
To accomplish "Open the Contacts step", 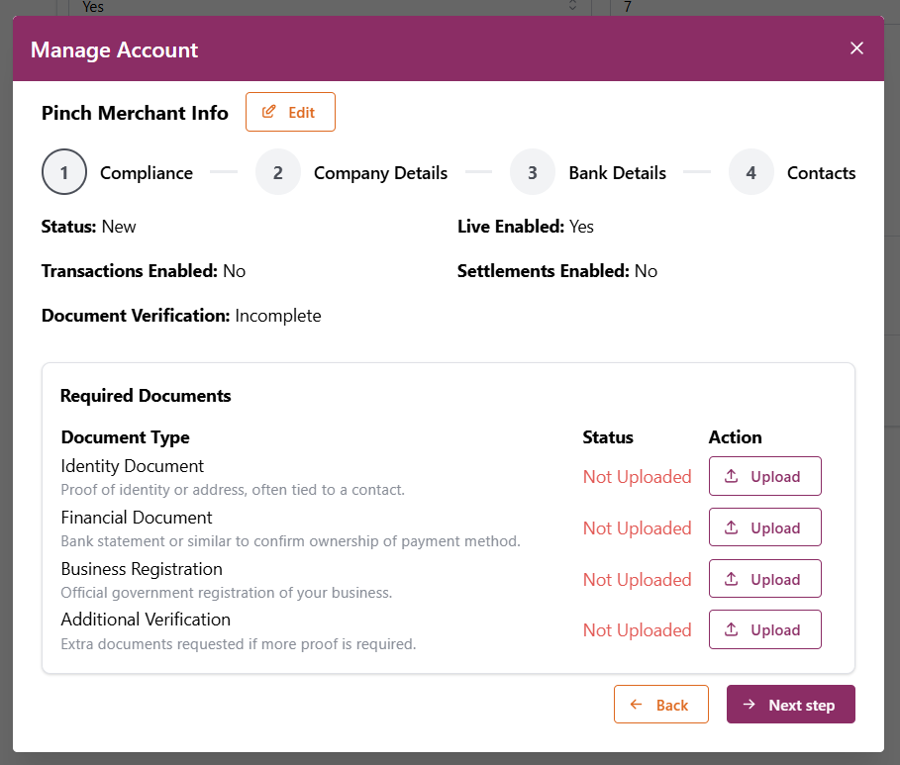I will [821, 173].
